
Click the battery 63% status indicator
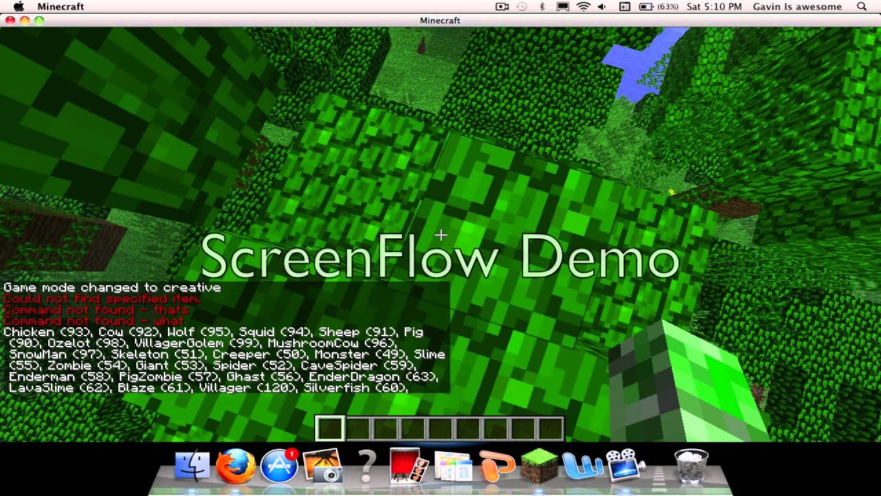click(659, 6)
